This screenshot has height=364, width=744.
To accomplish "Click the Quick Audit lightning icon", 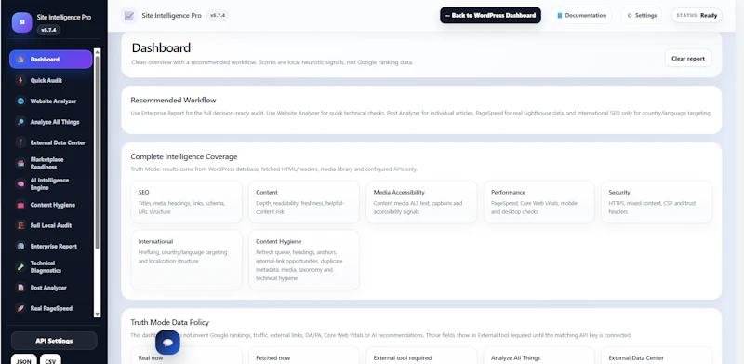I will tap(20, 80).
